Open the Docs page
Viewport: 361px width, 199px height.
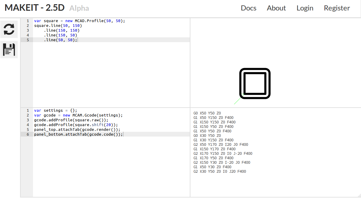click(249, 8)
